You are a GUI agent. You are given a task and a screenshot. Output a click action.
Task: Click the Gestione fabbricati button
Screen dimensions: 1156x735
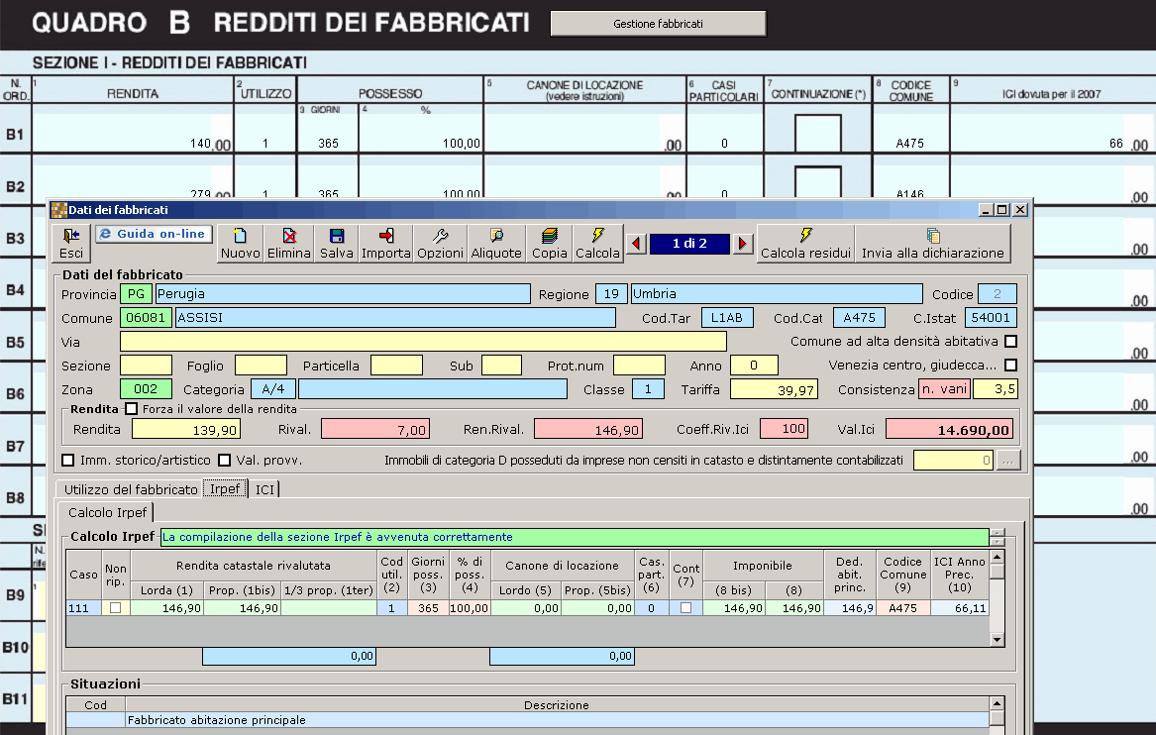point(659,24)
